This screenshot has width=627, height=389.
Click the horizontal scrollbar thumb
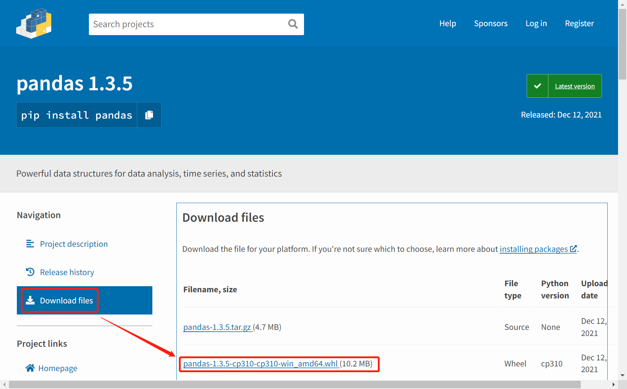295,385
